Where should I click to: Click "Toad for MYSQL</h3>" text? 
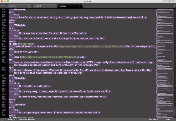tap(25, 52)
